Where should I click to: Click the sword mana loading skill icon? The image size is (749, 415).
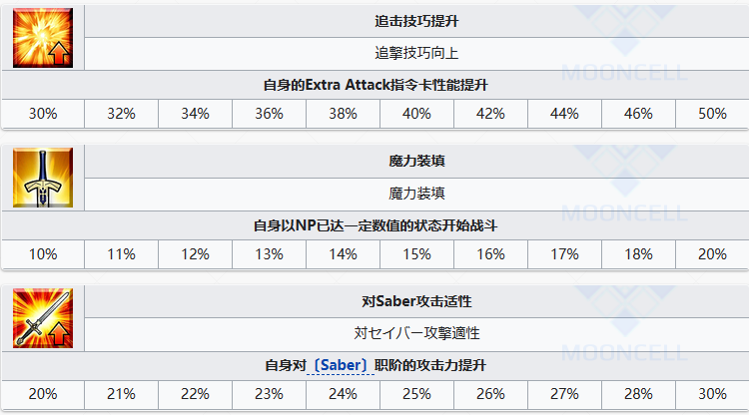pos(44,178)
